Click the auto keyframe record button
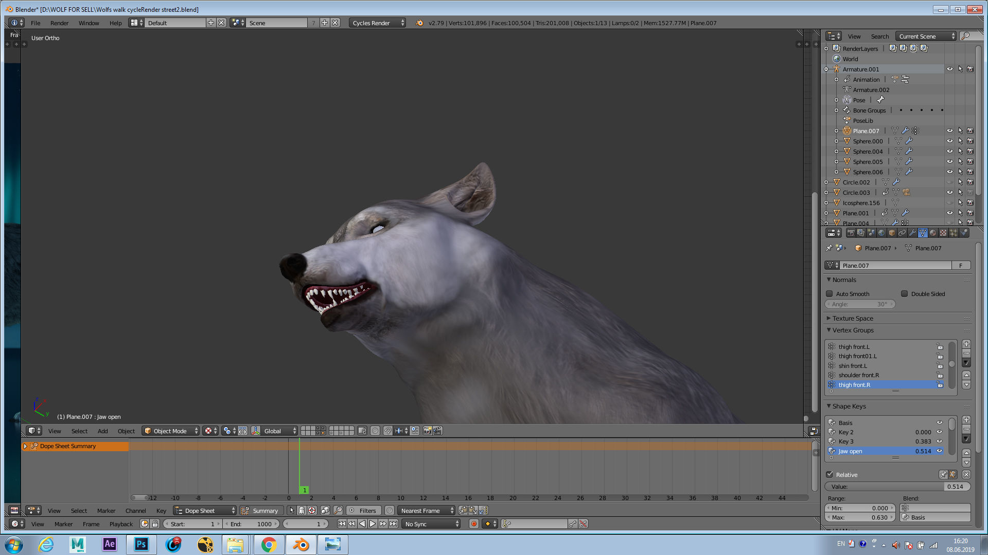The height and width of the screenshot is (555, 988). click(x=474, y=524)
